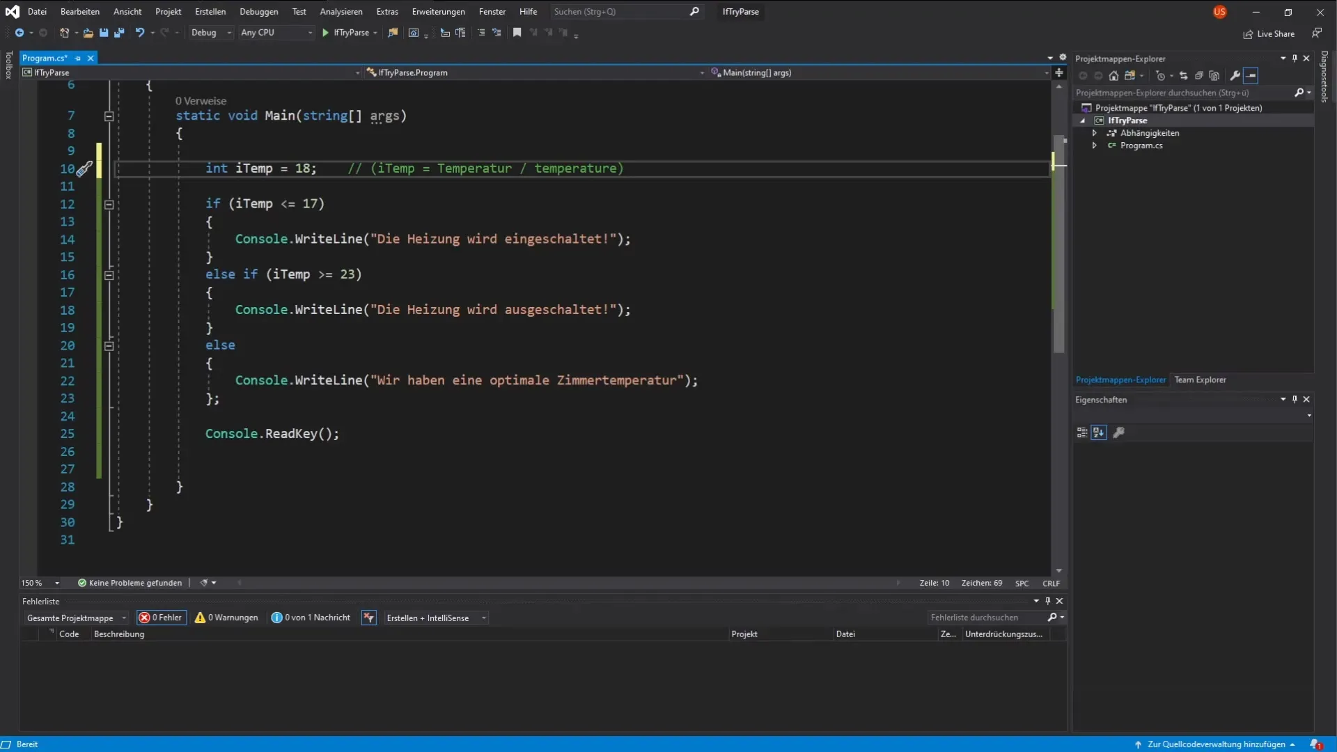Open properties via the wrench icon
The height and width of the screenshot is (752, 1337).
click(1235, 76)
